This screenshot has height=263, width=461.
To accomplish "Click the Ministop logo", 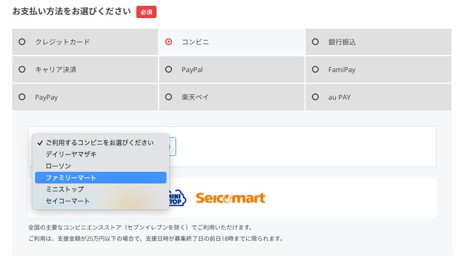I will (177, 198).
